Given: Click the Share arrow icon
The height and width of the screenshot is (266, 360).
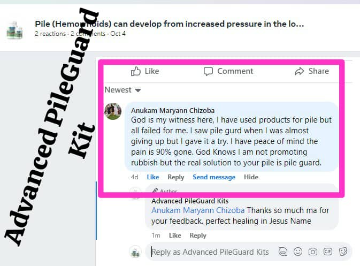Looking at the screenshot, I should (x=299, y=71).
